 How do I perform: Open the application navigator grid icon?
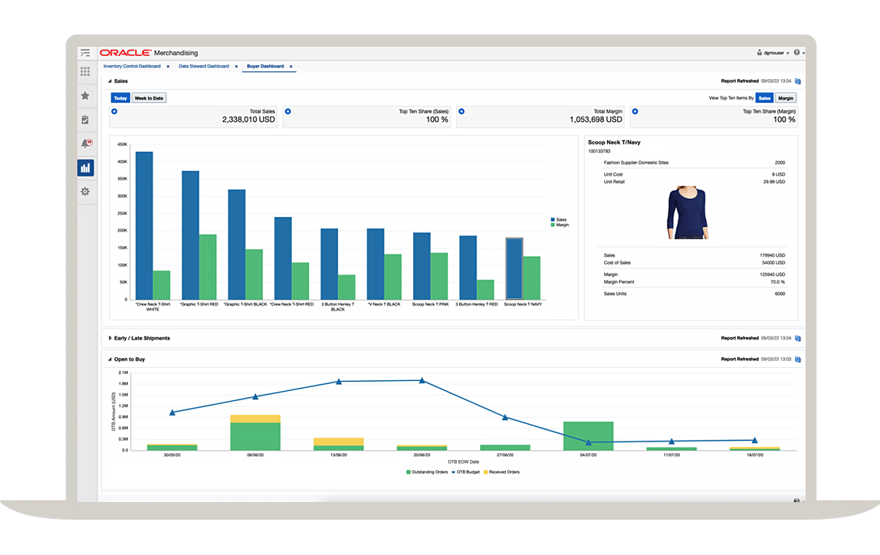point(85,71)
